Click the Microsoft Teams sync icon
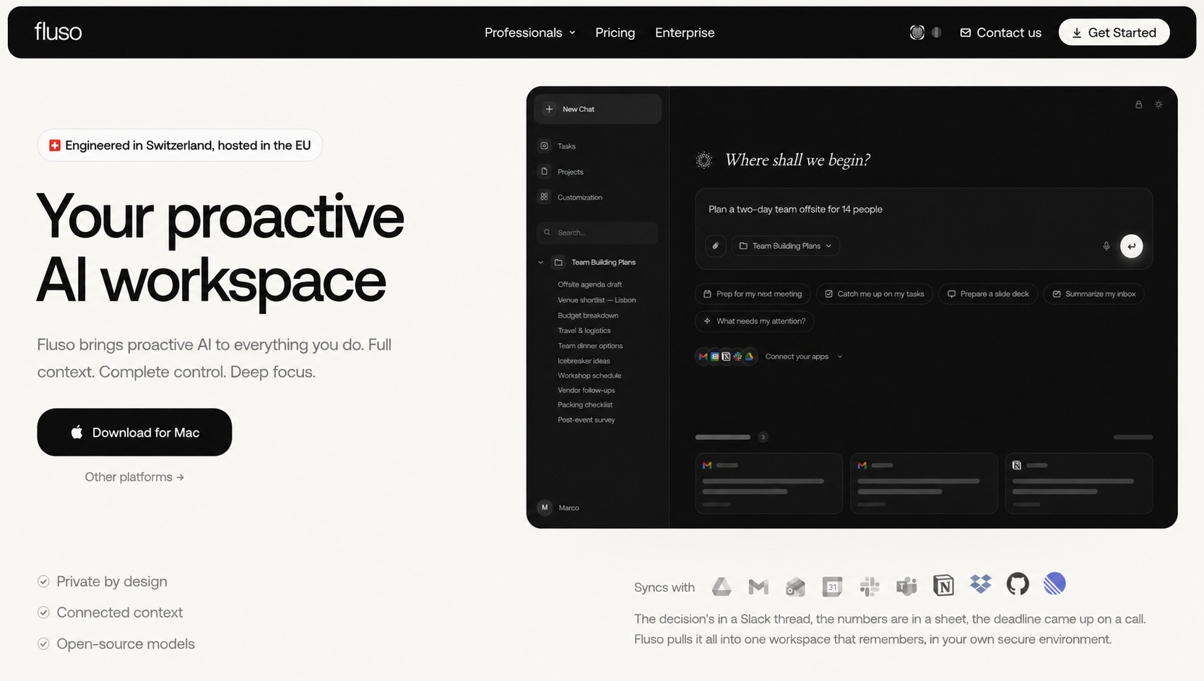The image size is (1204, 681). click(x=906, y=587)
